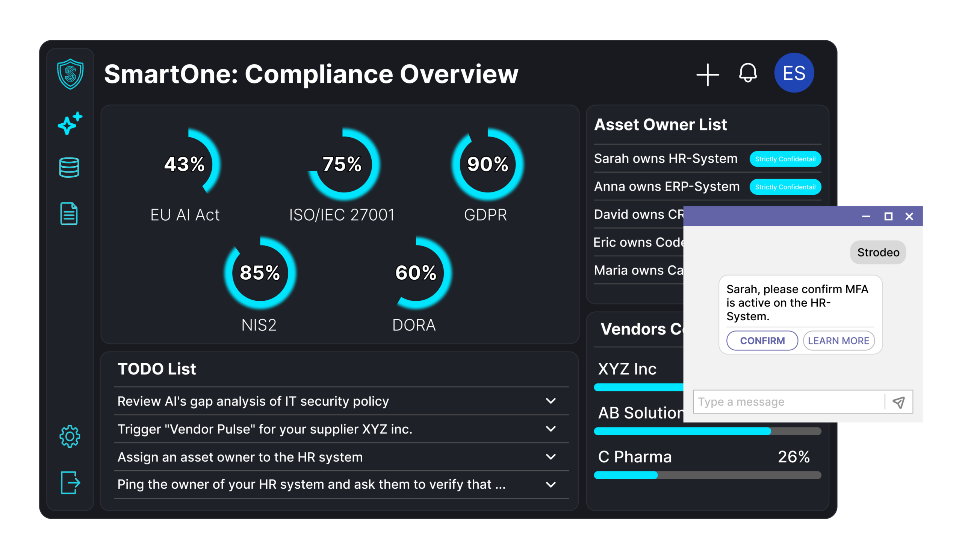Select the Sarah owns HR-System entry
Image resolution: width=962 pixels, height=559 pixels.
tap(666, 159)
